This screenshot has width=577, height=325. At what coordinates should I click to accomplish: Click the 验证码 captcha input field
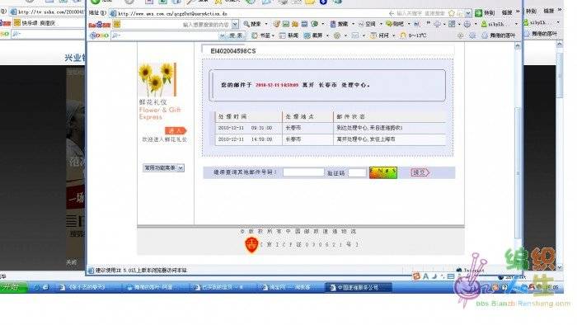click(x=357, y=172)
